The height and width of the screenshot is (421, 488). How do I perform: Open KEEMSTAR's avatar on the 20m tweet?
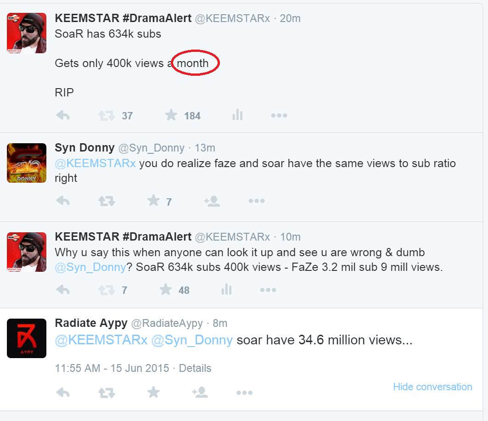pyautogui.click(x=27, y=33)
